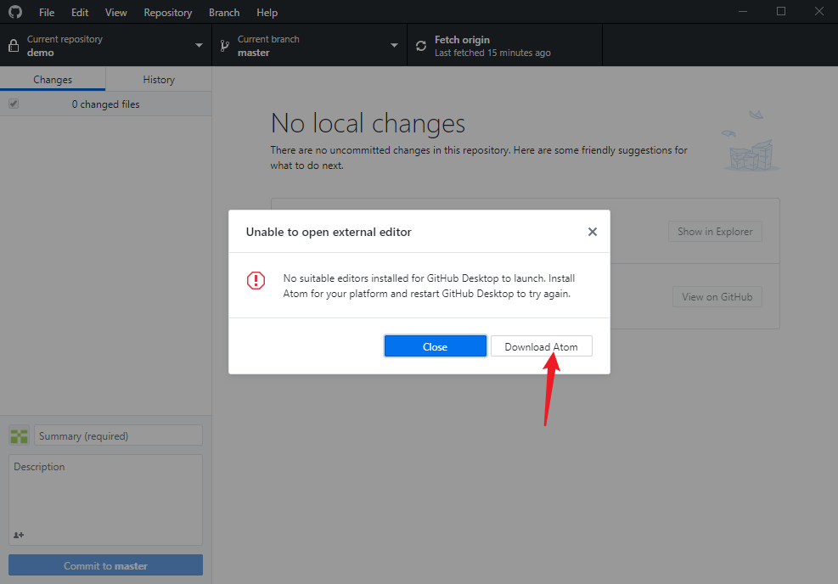
Task: Click the Commit to master button
Action: coord(106,565)
